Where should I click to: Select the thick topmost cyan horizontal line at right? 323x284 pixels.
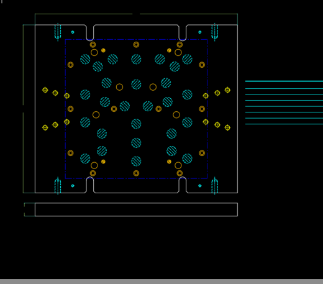pyautogui.click(x=284, y=81)
